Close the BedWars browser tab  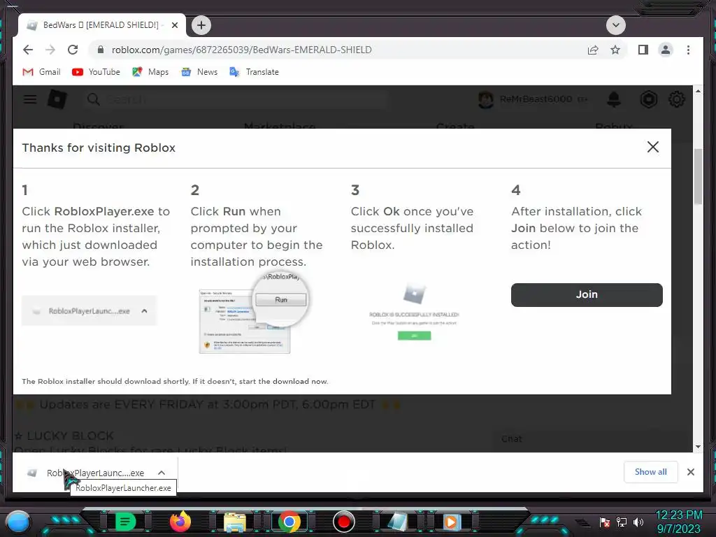pyautogui.click(x=174, y=25)
